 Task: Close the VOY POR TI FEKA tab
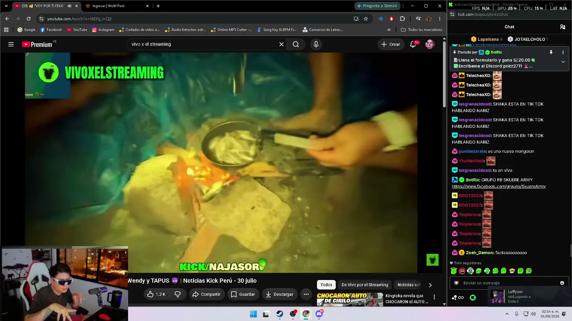point(76,6)
